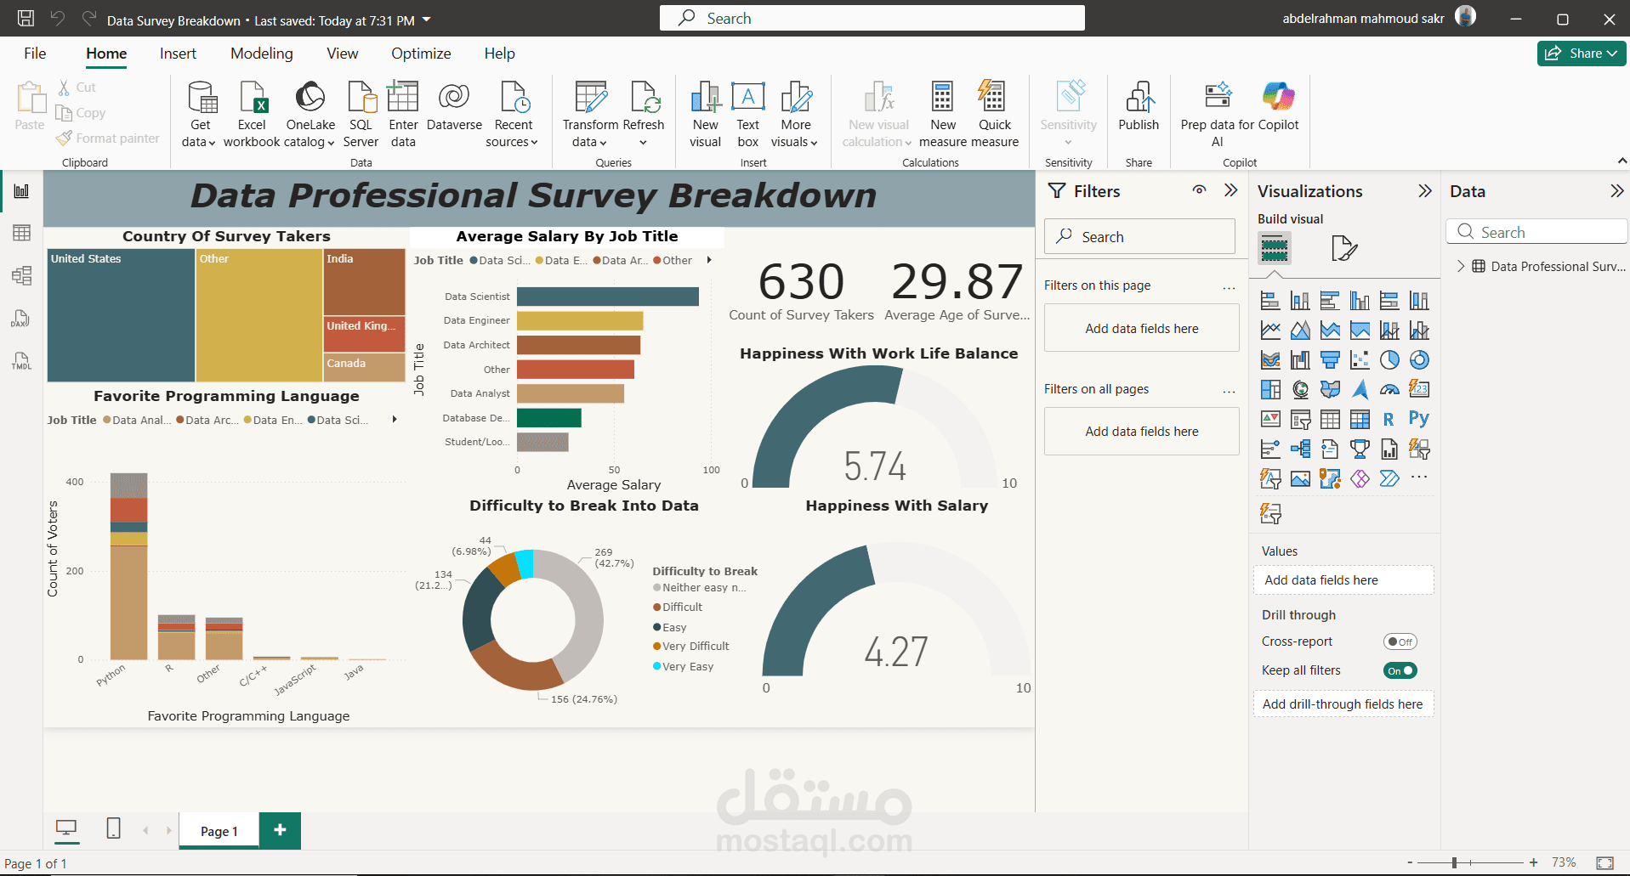Click the title bar Search box
The height and width of the screenshot is (876, 1630).
click(872, 18)
